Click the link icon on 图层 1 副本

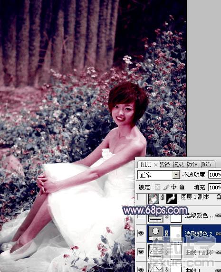tap(163, 197)
